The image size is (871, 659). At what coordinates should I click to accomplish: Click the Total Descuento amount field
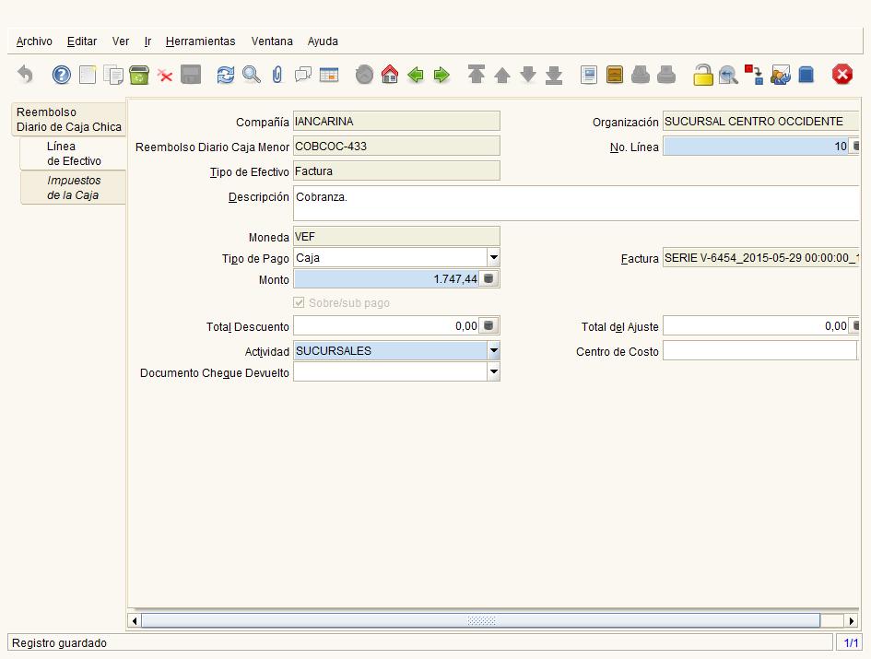[386, 325]
